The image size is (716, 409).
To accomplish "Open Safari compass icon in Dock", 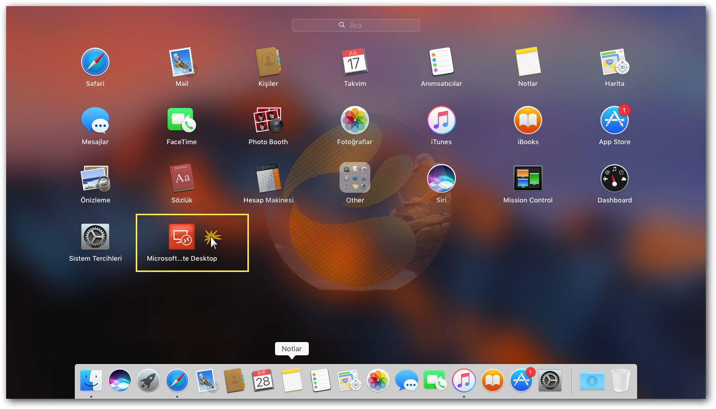I will (x=177, y=380).
